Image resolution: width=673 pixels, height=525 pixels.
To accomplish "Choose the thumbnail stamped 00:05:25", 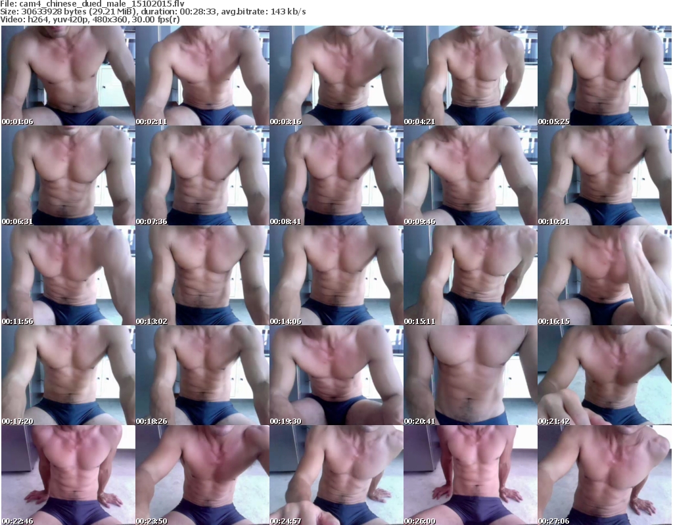I will coord(605,76).
